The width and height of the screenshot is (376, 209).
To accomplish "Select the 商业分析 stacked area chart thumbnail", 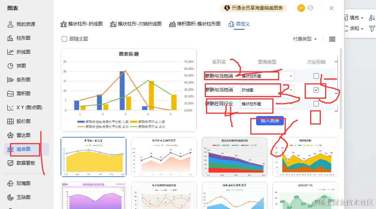I will [x=234, y=157].
